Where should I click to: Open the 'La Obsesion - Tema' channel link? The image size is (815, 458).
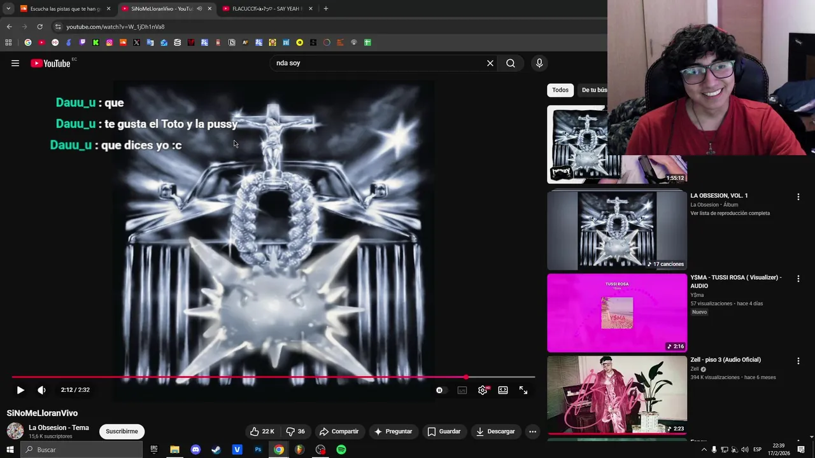pyautogui.click(x=59, y=427)
